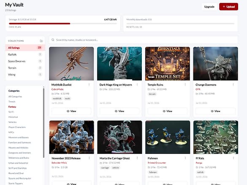Select Sci Fi category
The width and height of the screenshot is (247, 185).
[x=11, y=112]
